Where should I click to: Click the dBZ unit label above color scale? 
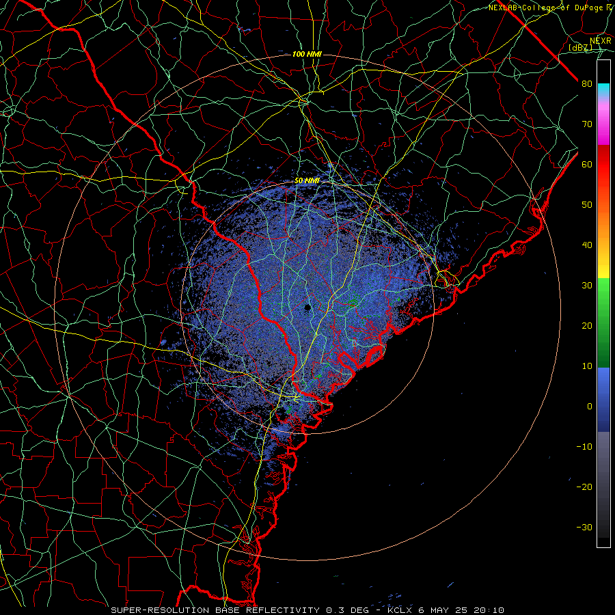(580, 48)
